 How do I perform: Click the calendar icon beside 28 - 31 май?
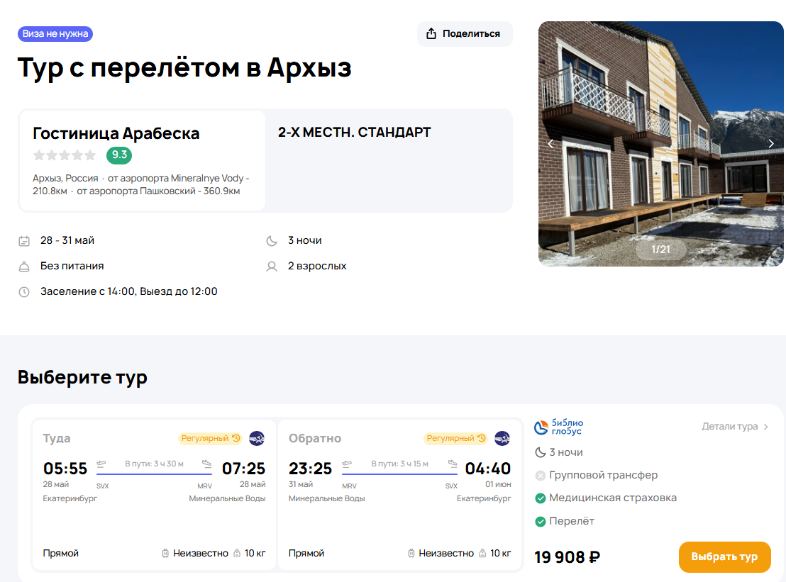pyautogui.click(x=24, y=241)
